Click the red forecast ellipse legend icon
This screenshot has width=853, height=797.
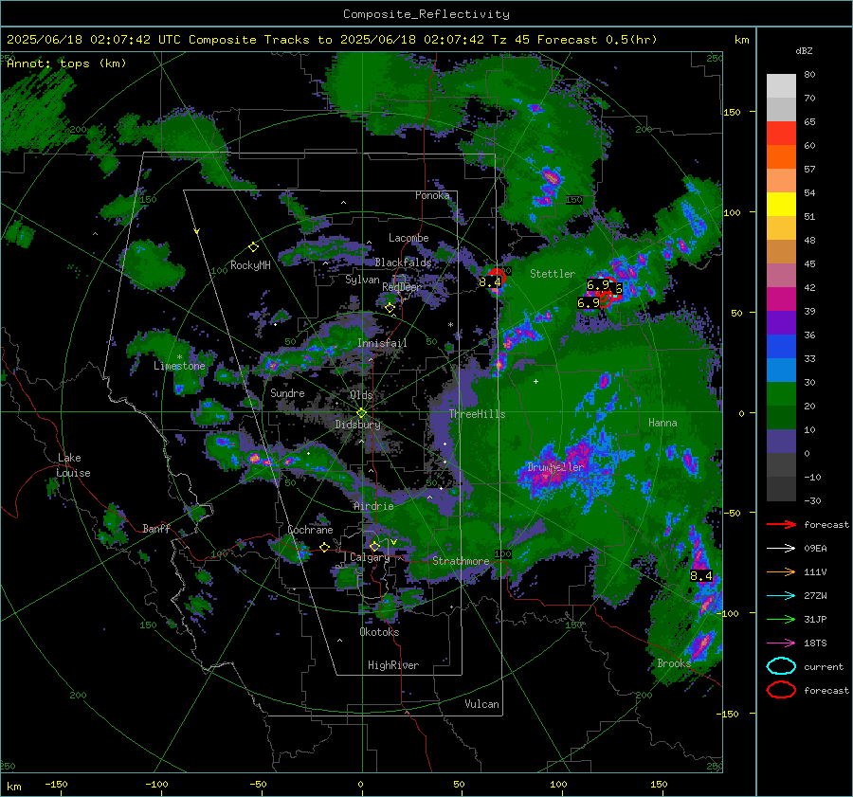pyautogui.click(x=781, y=690)
